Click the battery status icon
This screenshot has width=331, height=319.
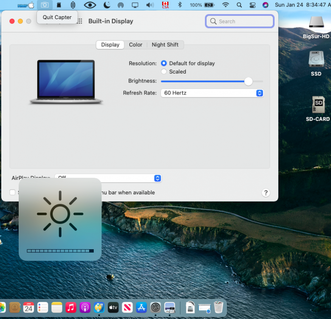(x=209, y=5)
